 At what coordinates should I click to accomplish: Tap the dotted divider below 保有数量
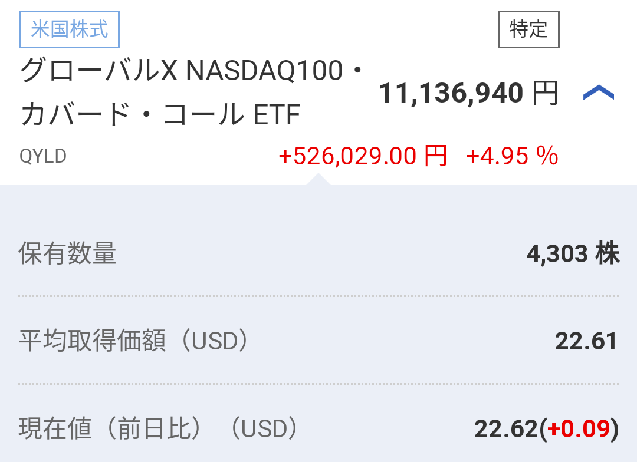coord(318,296)
